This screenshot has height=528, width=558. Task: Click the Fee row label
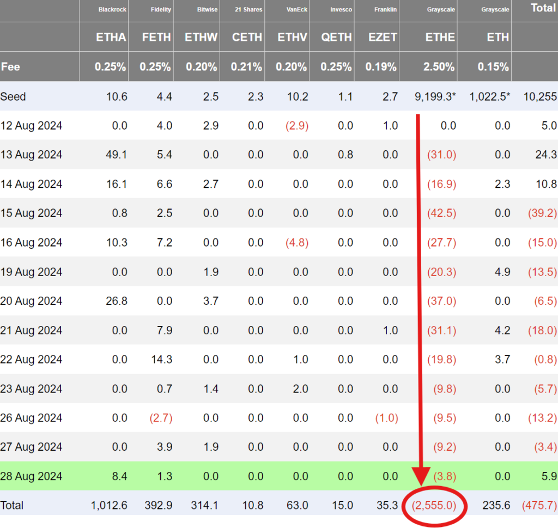(10, 67)
